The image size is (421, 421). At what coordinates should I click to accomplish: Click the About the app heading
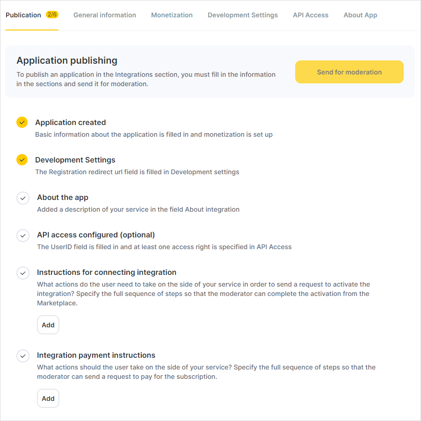(63, 197)
